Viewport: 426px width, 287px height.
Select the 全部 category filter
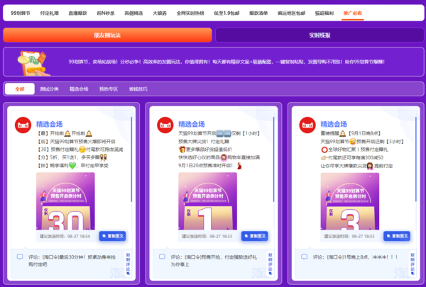20,89
